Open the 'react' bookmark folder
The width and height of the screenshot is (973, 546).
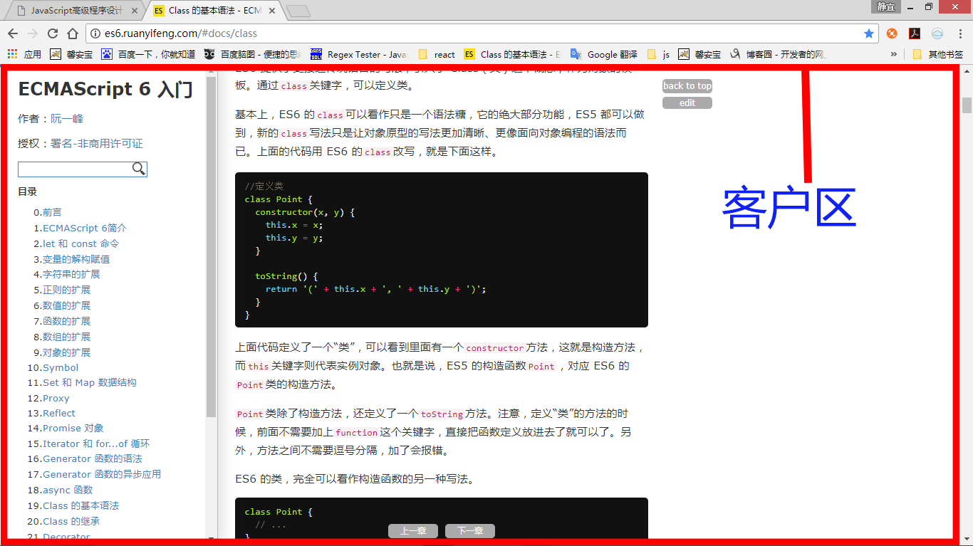(437, 54)
